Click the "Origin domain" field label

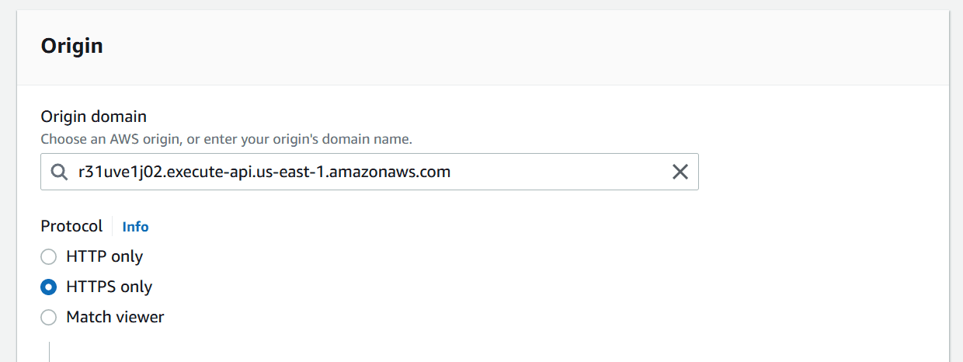93,117
